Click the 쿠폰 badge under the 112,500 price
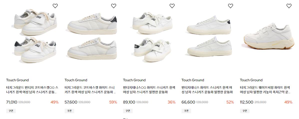Image resolution: width=299 pixels, height=119 pixels. pyautogui.click(x=245, y=111)
